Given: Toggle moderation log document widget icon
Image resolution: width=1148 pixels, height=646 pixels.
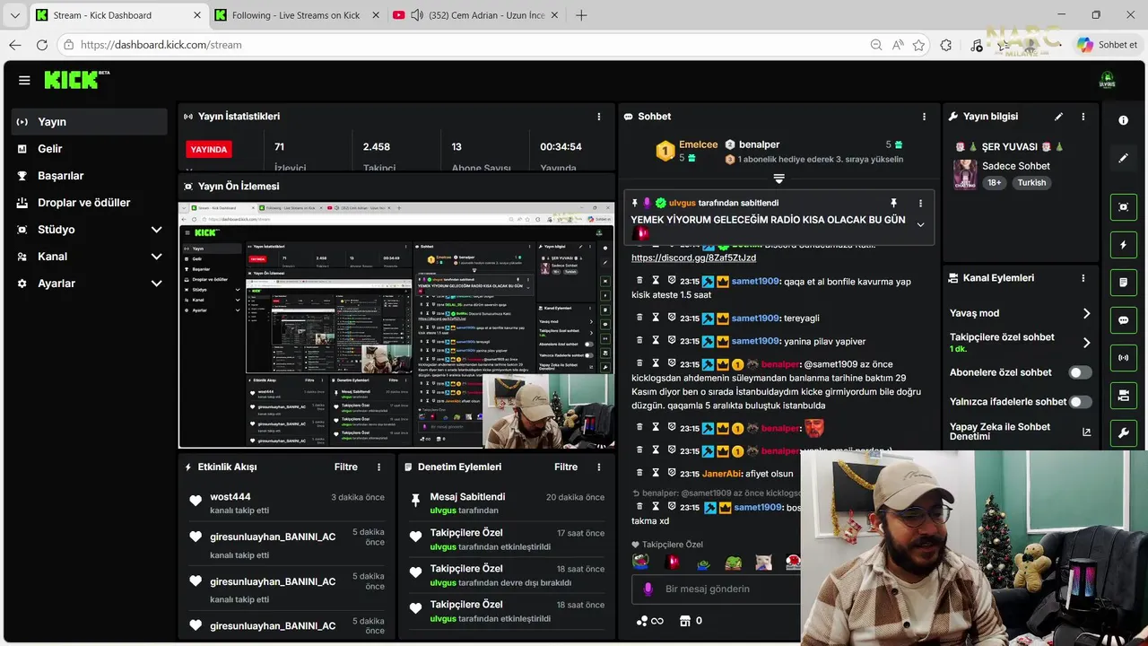Looking at the screenshot, I should 1124,283.
